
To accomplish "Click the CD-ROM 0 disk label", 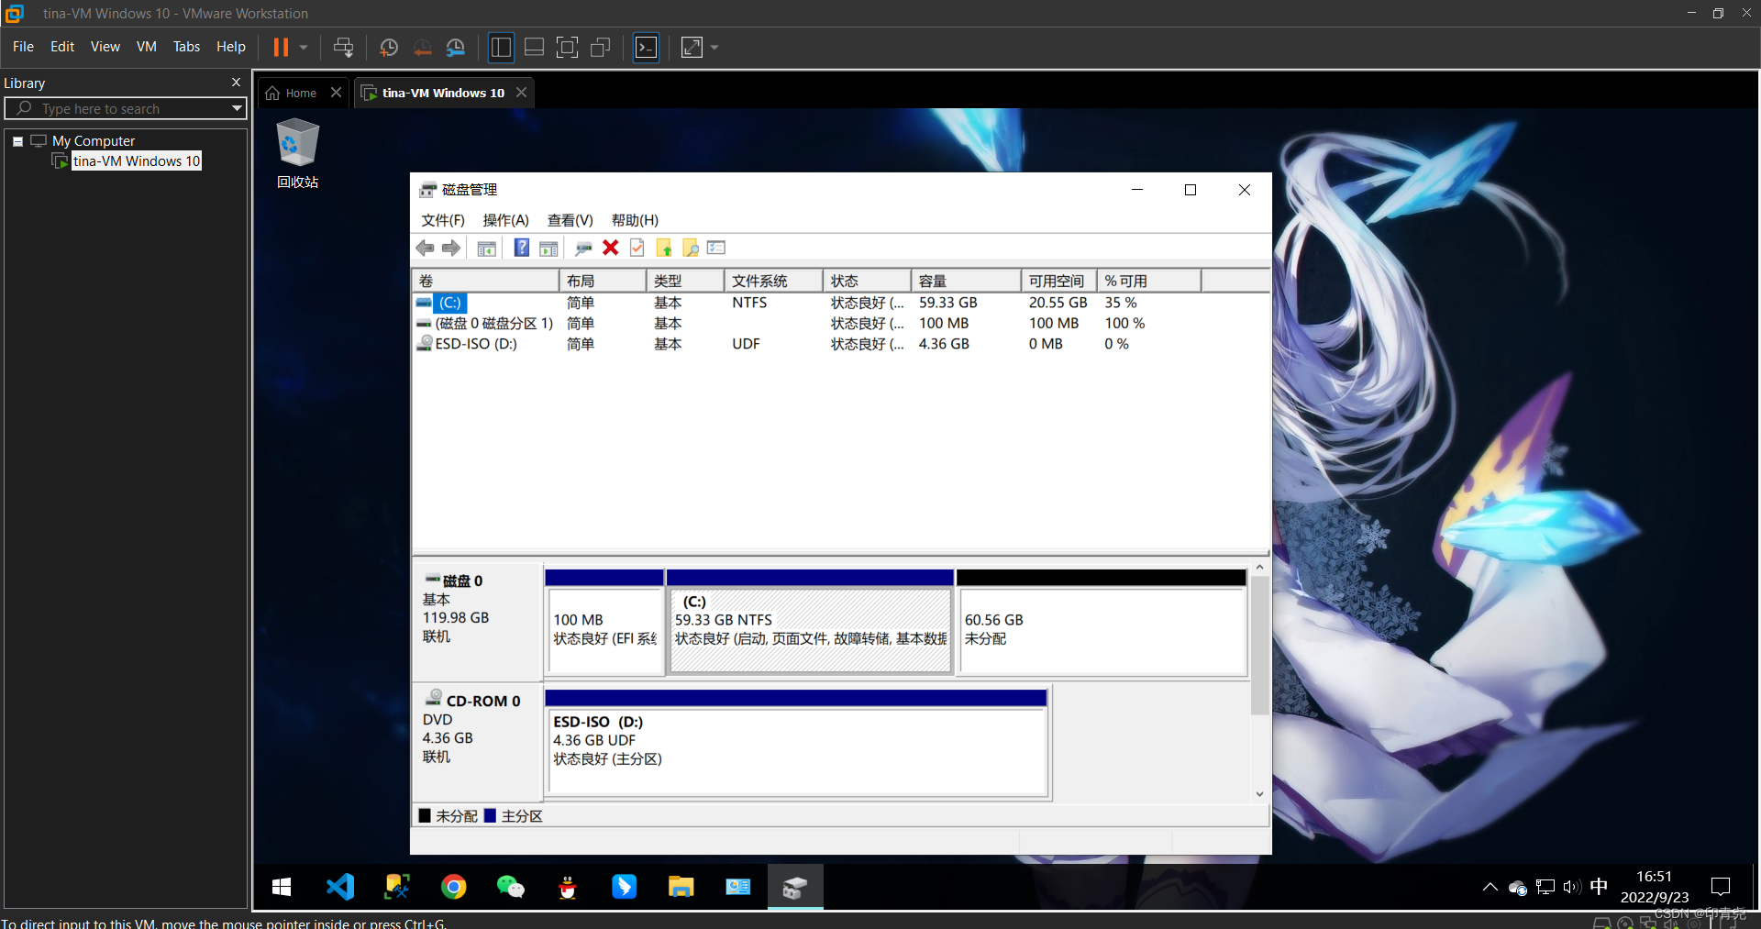I will pos(483,702).
